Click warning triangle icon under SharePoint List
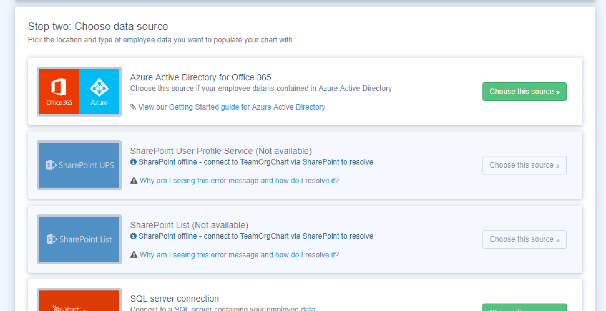 (x=134, y=255)
